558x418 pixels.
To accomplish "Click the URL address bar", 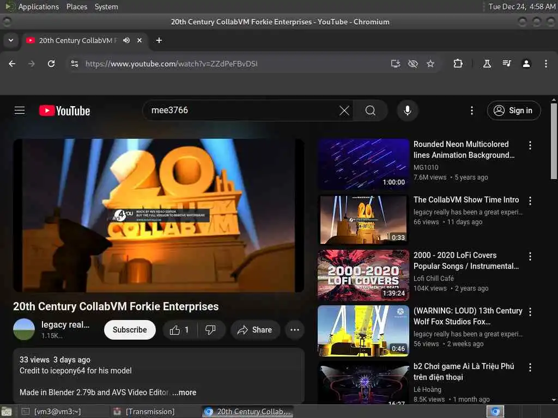I will pyautogui.click(x=228, y=64).
